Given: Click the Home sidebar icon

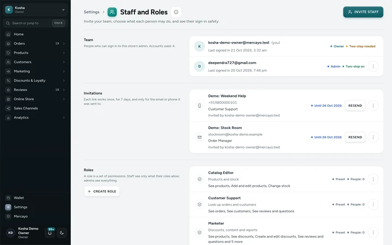Looking at the screenshot, I should (8, 34).
